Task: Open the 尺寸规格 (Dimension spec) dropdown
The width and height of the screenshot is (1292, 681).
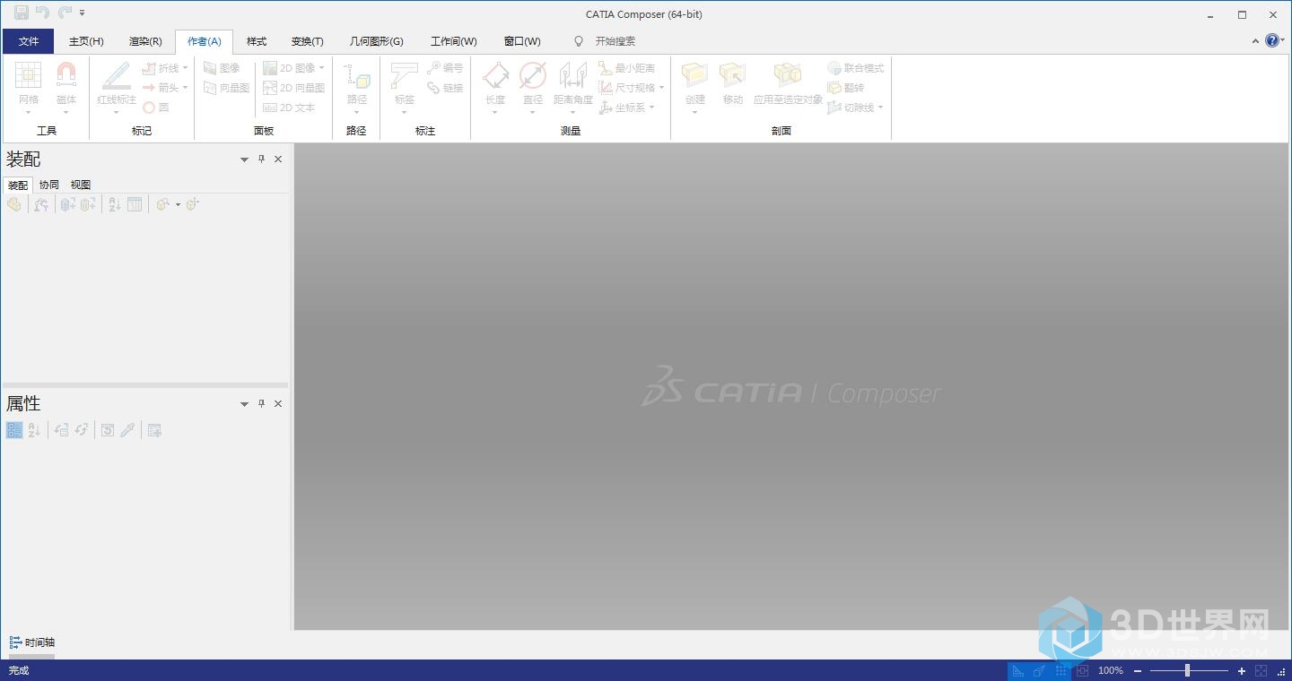Action: click(x=661, y=88)
